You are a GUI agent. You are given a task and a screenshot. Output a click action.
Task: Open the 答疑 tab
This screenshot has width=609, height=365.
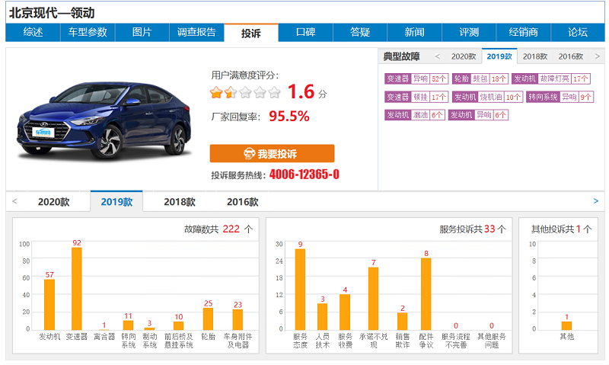(360, 32)
